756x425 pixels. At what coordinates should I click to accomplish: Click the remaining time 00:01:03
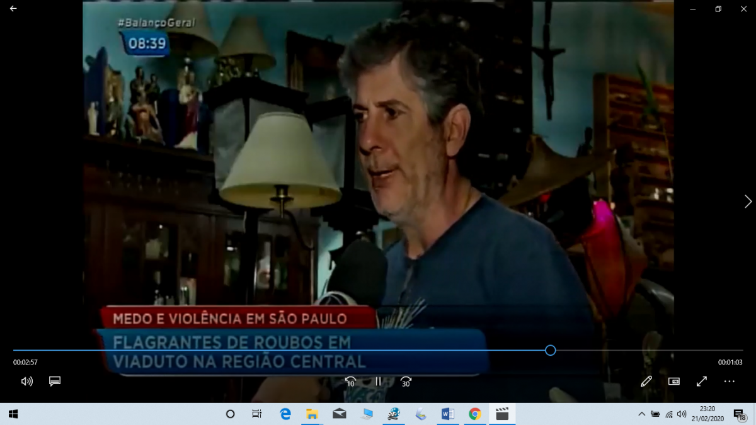coord(730,363)
